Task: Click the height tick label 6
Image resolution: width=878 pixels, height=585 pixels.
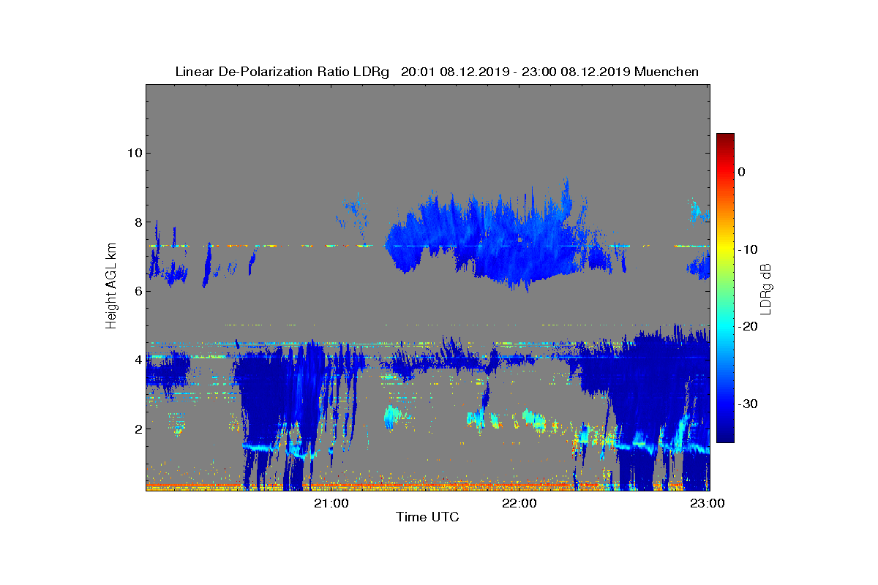Action: (137, 290)
